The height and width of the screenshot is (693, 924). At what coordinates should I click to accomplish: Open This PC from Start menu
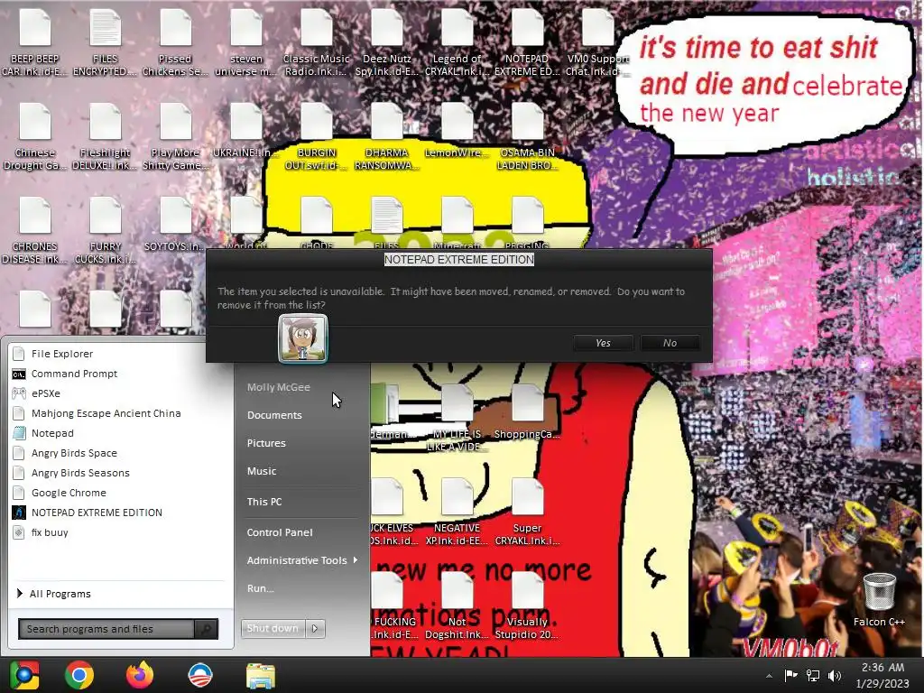(264, 502)
